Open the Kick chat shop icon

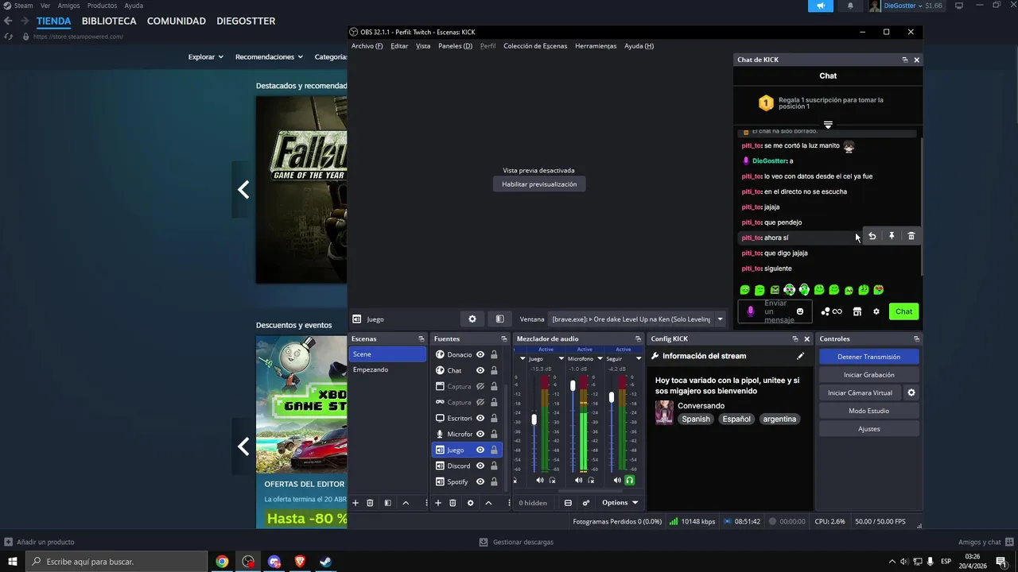857,311
